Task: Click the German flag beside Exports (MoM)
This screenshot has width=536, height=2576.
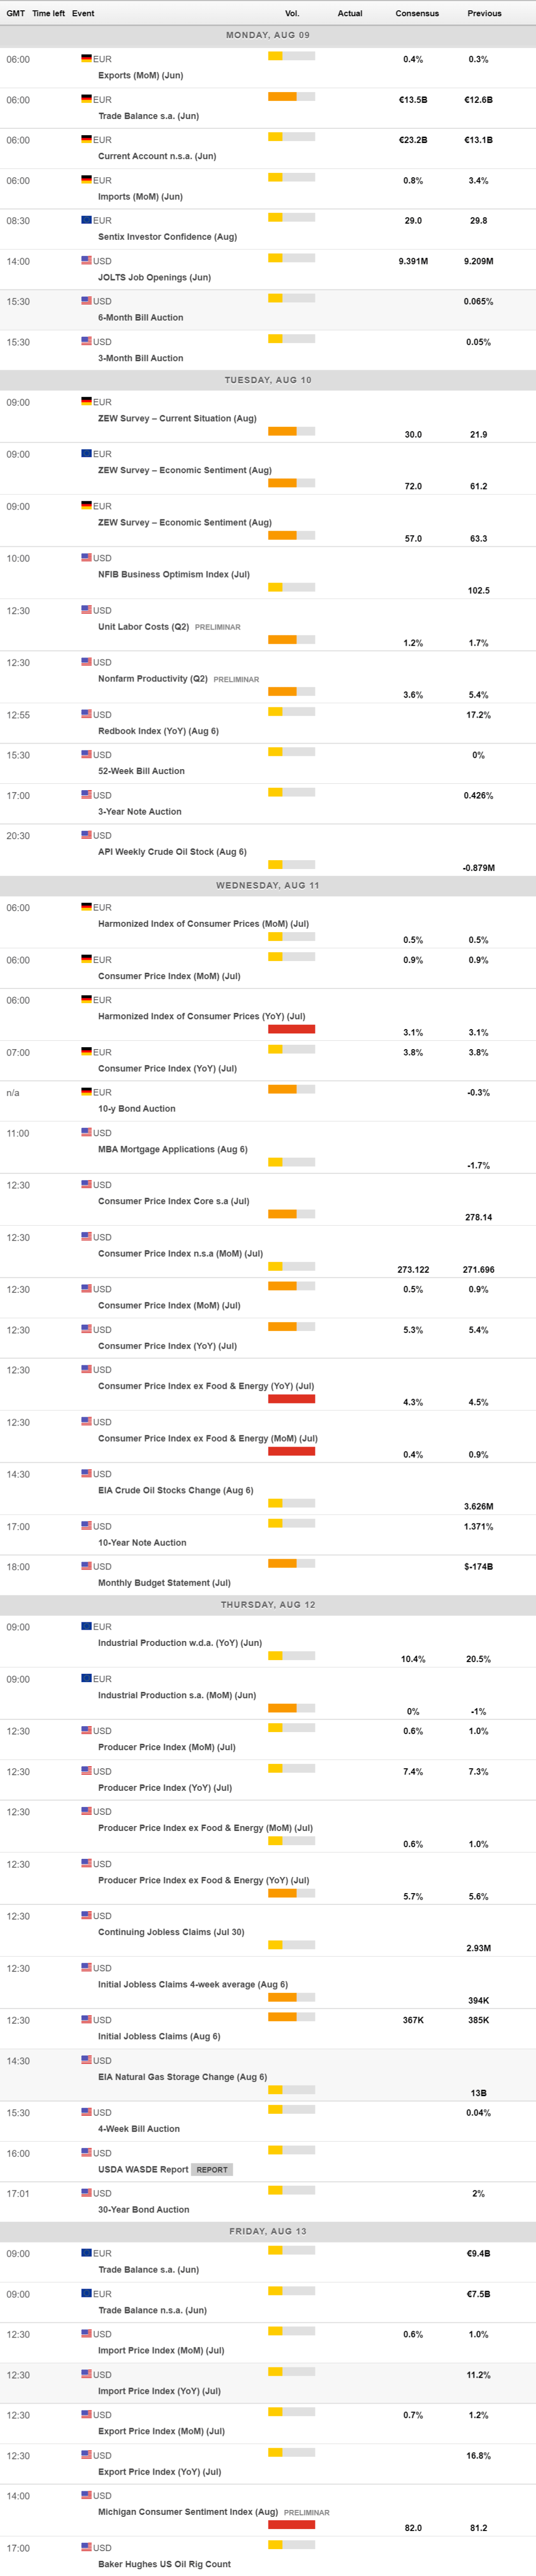Action: tap(87, 59)
